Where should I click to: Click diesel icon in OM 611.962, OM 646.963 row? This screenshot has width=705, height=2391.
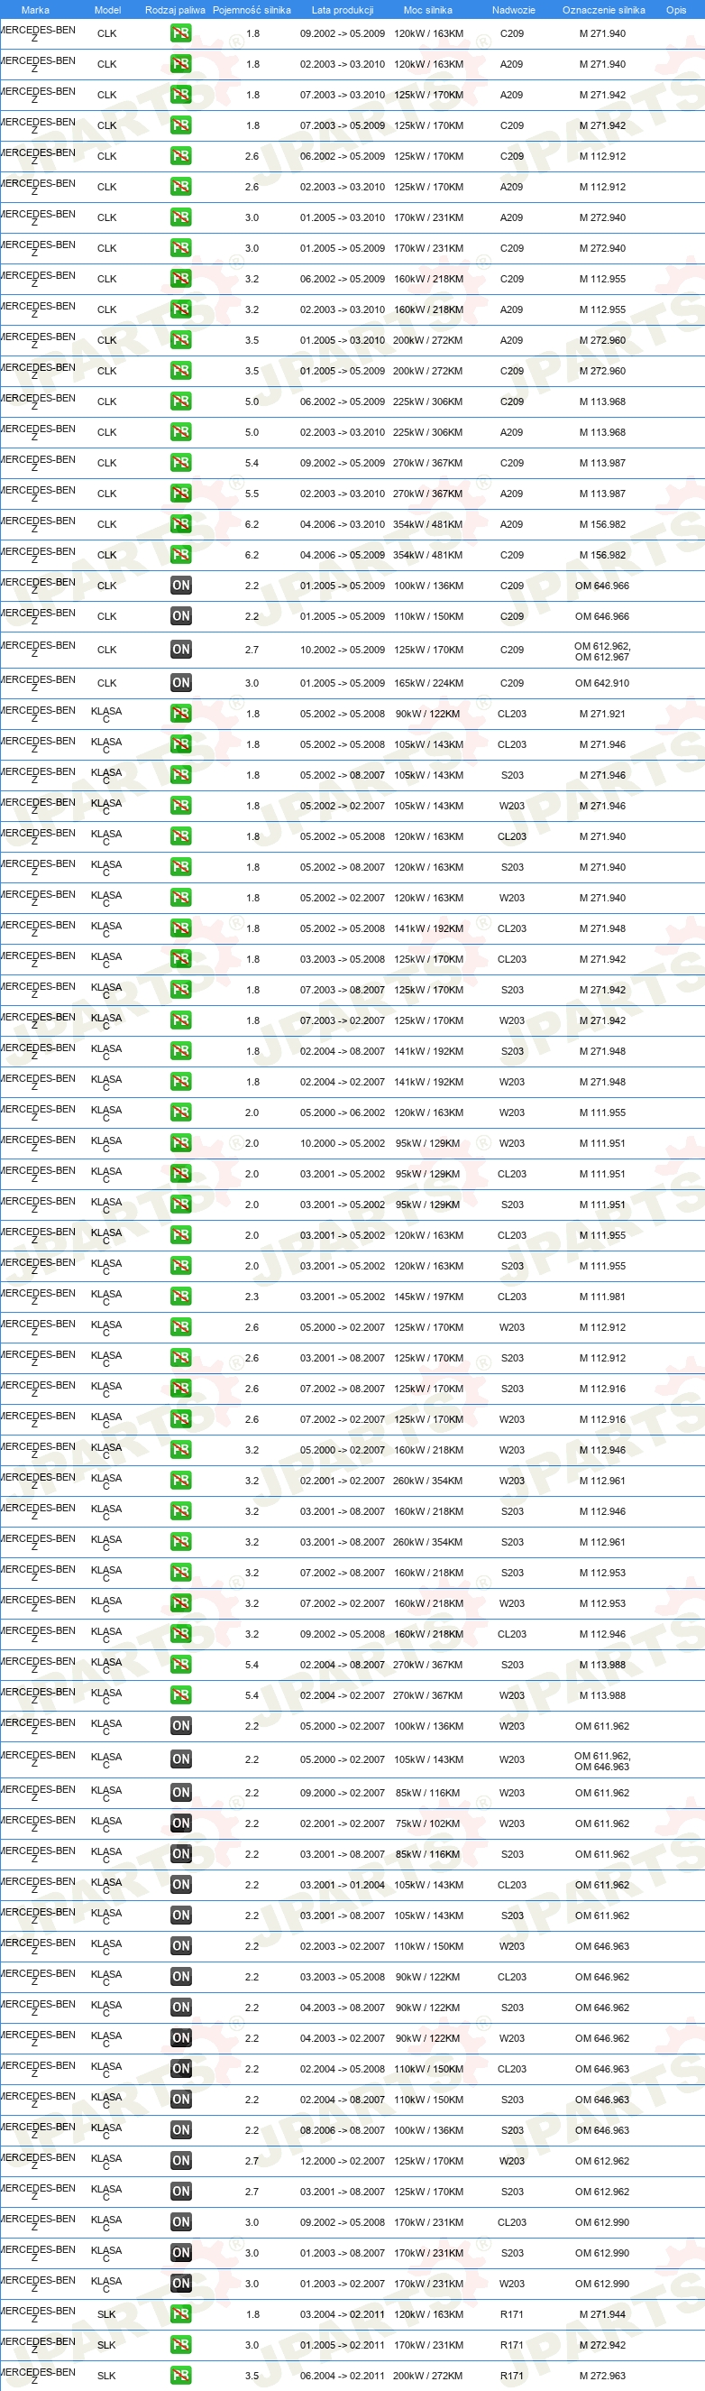181,1759
